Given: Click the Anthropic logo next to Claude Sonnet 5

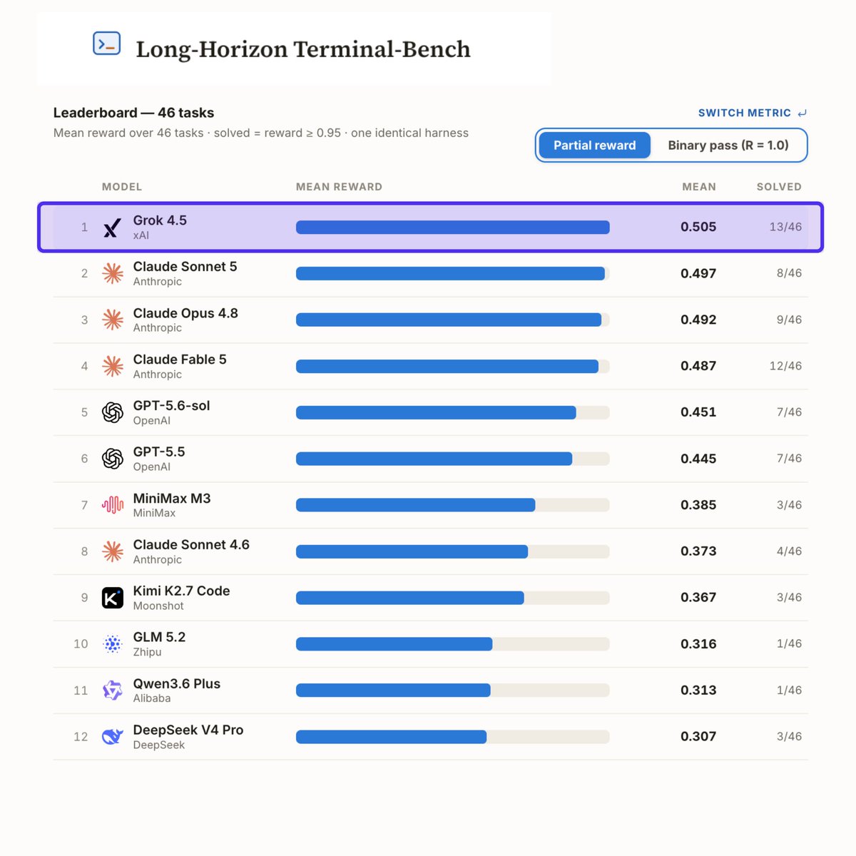Looking at the screenshot, I should pos(113,273).
